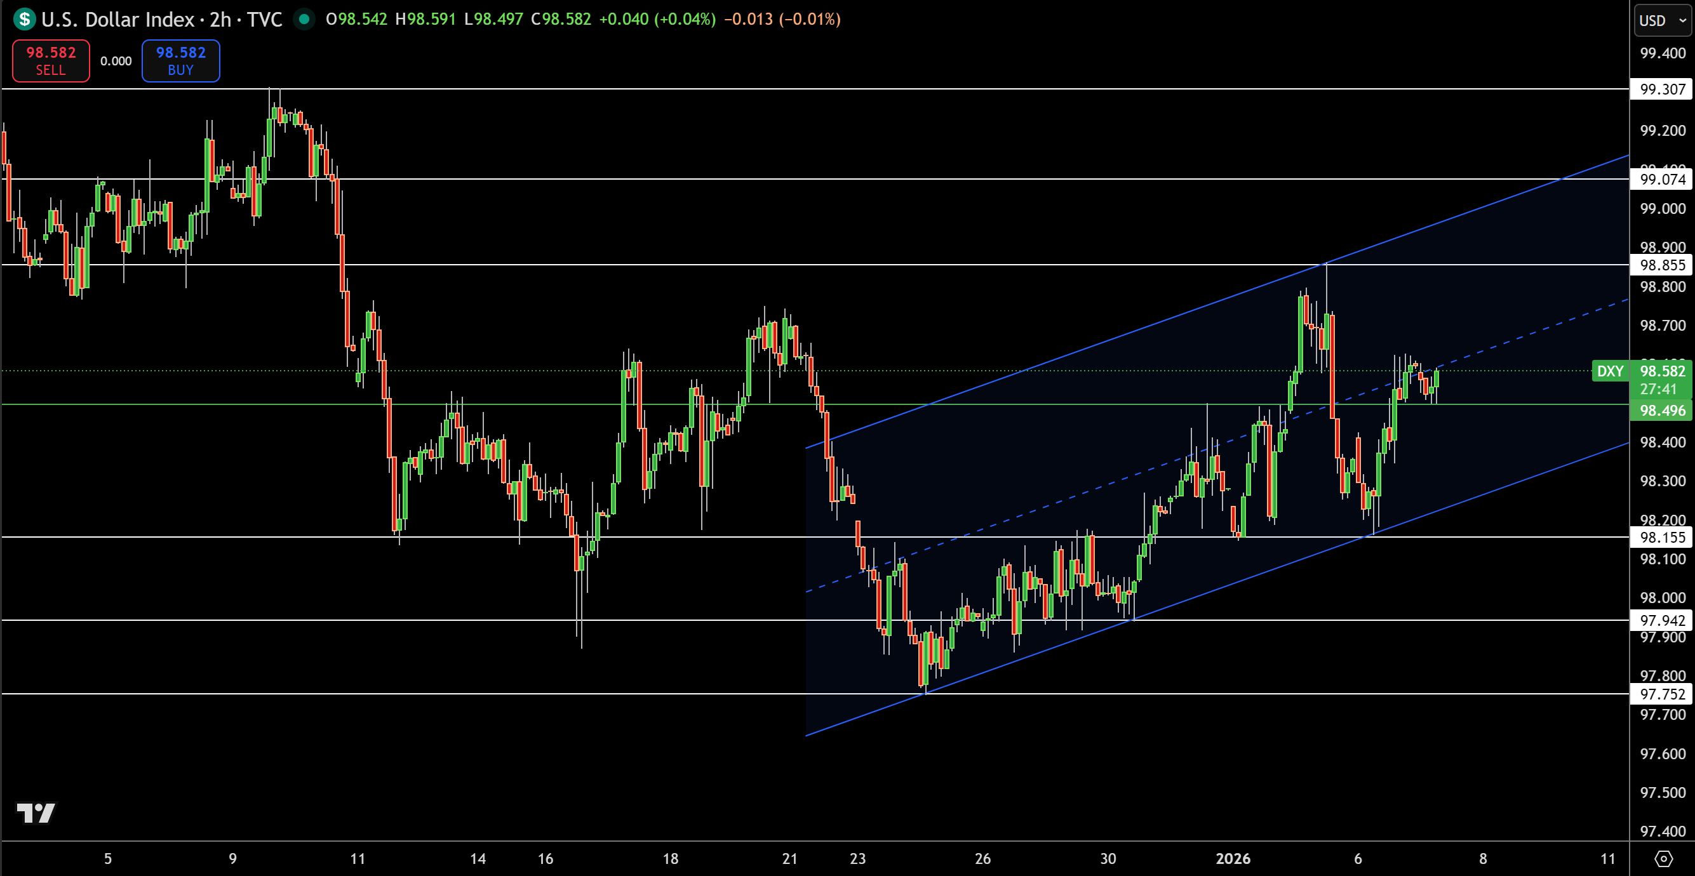1695x876 pixels.
Task: Select the 97.752 horizontal line label
Action: click(x=1662, y=694)
